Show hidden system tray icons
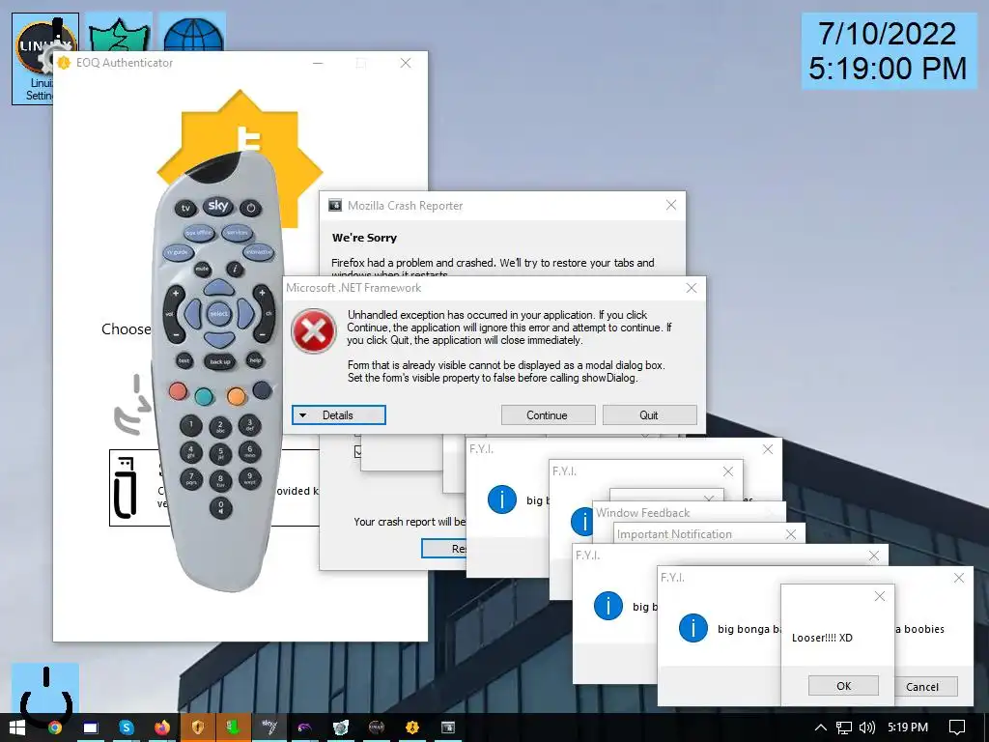989x742 pixels. [821, 728]
